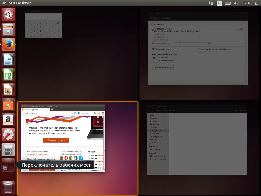Click the Workspace Switcher launcher icon

[8, 165]
